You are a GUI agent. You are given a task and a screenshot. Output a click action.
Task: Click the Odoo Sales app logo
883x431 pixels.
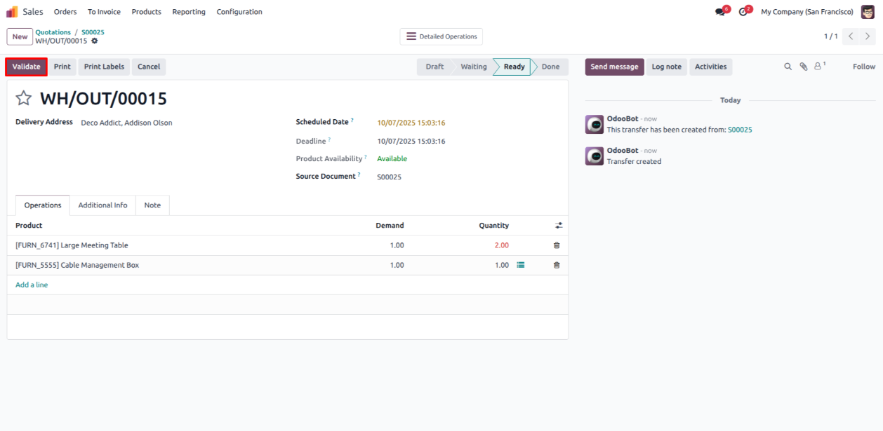click(12, 12)
